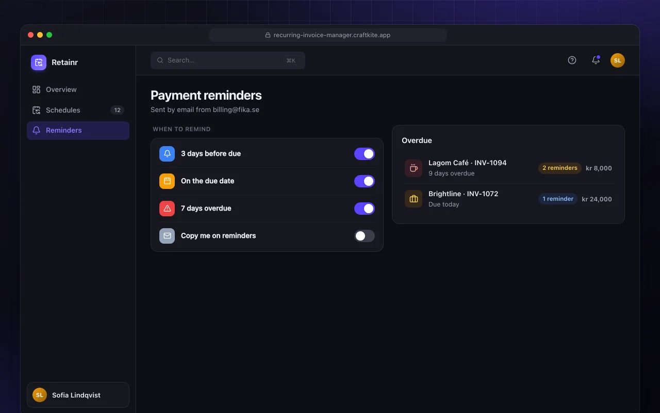The height and width of the screenshot is (413, 660).
Task: Click the blue bell icon for 3 days before due
Action: click(167, 154)
